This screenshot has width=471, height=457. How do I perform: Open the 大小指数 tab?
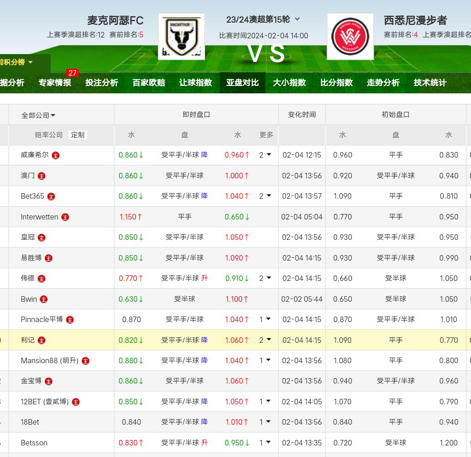coord(289,83)
